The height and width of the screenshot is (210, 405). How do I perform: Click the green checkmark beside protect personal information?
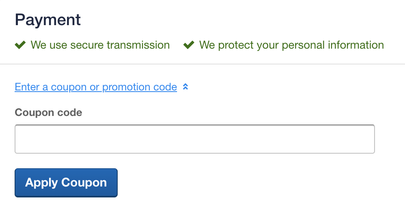(x=189, y=45)
